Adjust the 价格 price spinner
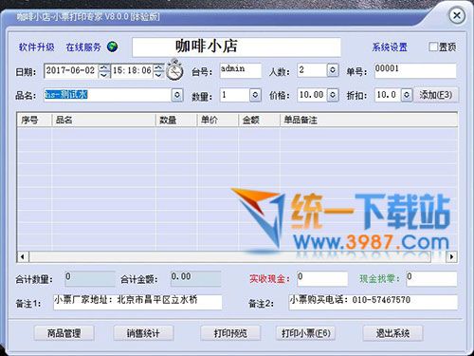Image resolution: width=474 pixels, height=356 pixels. pos(333,95)
